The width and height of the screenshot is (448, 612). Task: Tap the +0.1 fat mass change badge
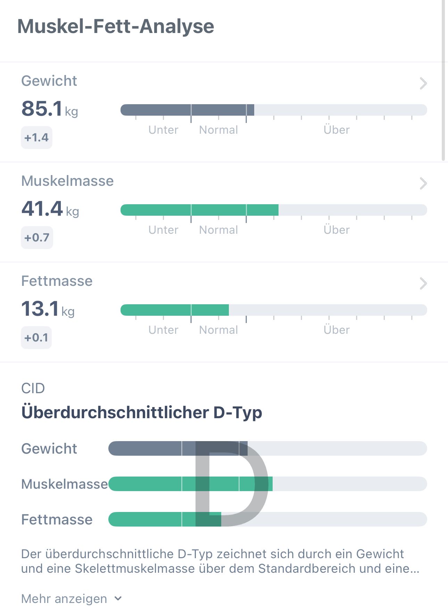pos(36,338)
